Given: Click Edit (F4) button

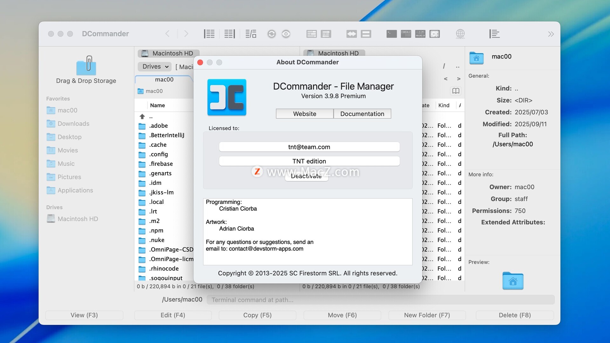Looking at the screenshot, I should 173,315.
